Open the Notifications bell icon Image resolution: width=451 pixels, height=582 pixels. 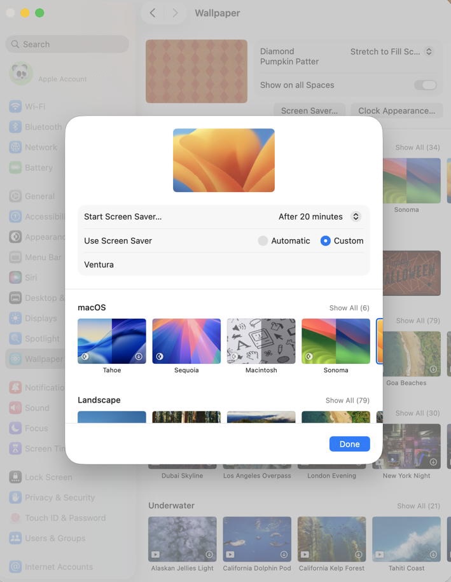tap(15, 387)
